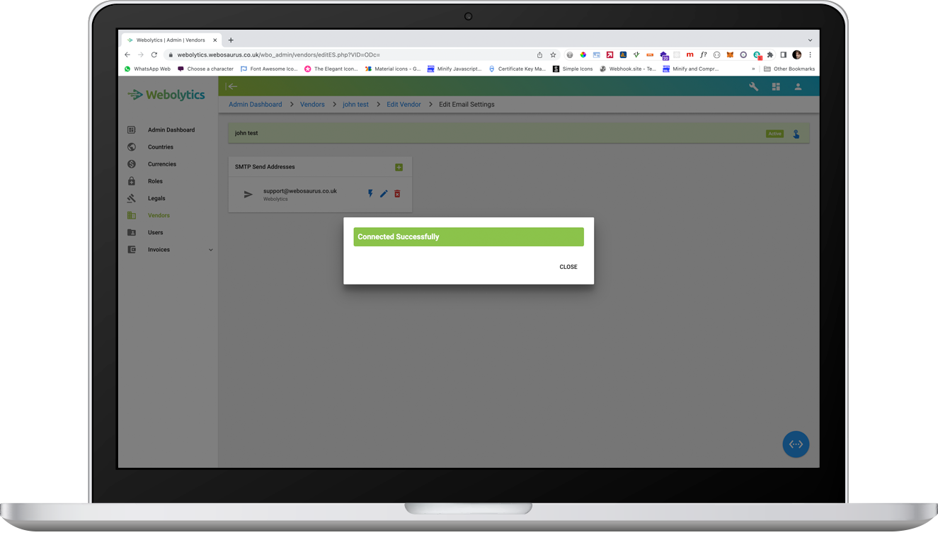Open the browser tab search dropdown arrow
Screen dimensions: 938x552
810,40
